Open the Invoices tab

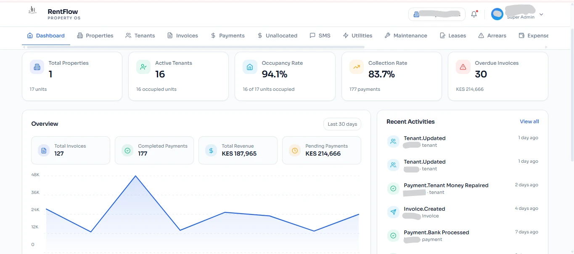pos(183,36)
